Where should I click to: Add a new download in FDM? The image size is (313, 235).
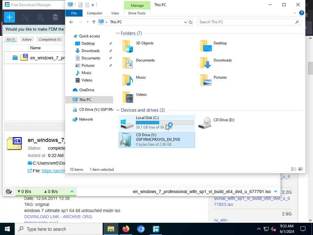click(x=9, y=17)
